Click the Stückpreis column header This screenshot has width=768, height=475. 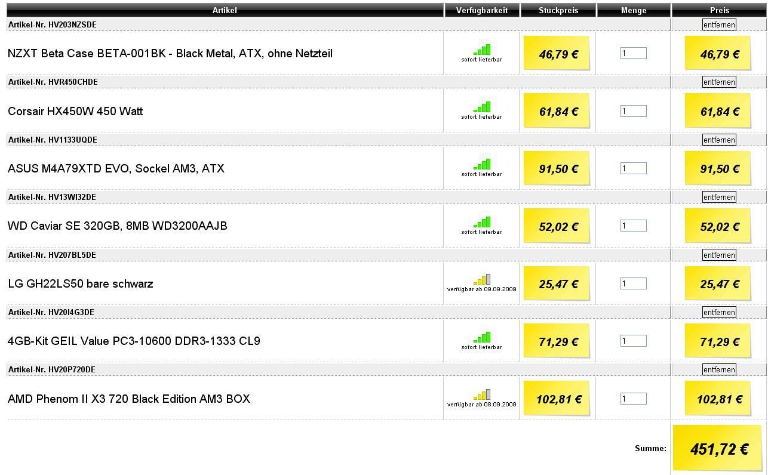pyautogui.click(x=558, y=10)
